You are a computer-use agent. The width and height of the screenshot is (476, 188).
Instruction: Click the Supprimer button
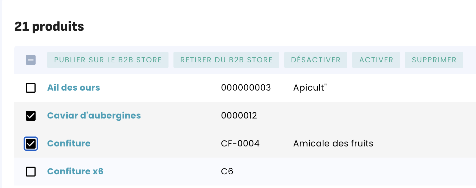(x=434, y=60)
